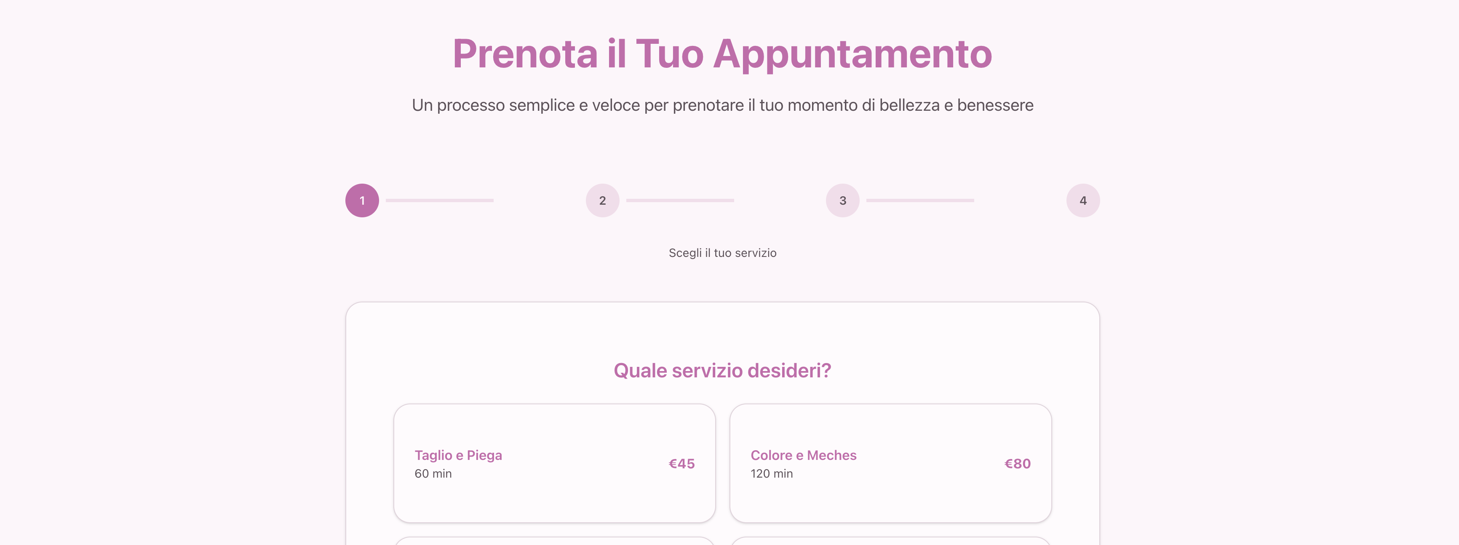Click the Prenota il Tuo Appuntamento heading
Viewport: 1459px width, 545px height.
coord(722,54)
